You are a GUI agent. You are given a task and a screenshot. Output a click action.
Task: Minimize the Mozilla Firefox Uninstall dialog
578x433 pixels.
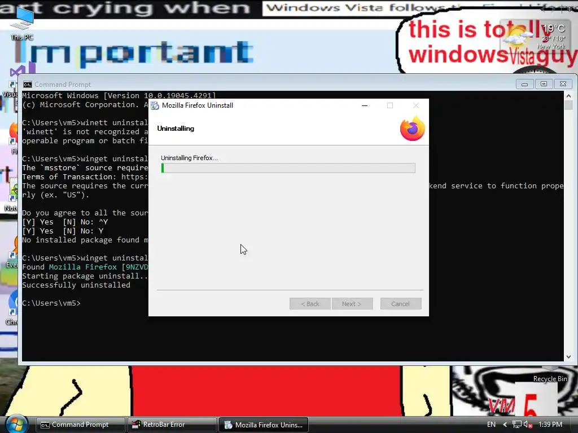(365, 105)
